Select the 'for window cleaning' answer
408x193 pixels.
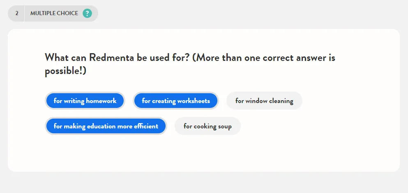point(264,101)
